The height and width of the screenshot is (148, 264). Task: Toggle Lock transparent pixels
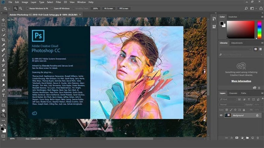click(227, 110)
